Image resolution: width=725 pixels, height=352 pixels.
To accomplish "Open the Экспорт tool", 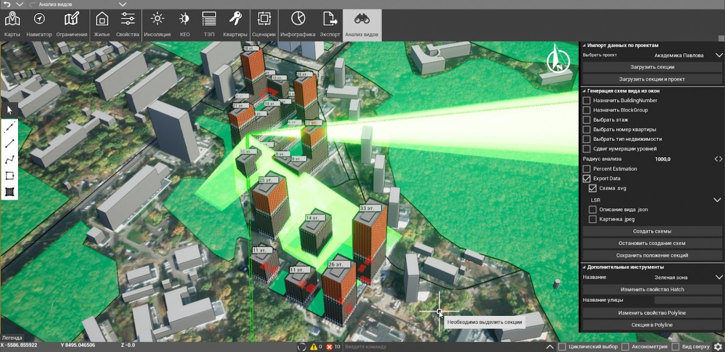I will point(330,24).
